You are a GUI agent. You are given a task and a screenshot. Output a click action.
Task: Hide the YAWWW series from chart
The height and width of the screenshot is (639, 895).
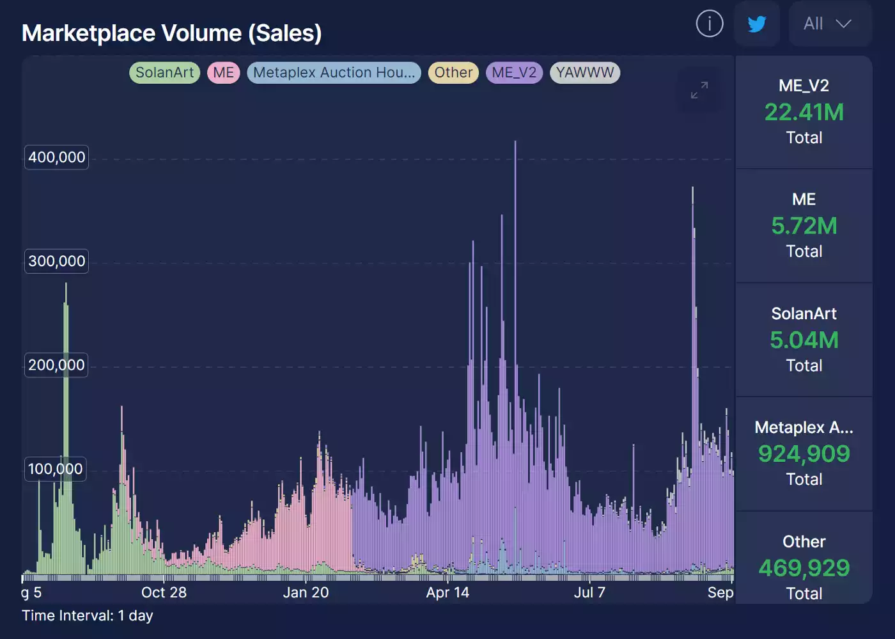pyautogui.click(x=584, y=73)
